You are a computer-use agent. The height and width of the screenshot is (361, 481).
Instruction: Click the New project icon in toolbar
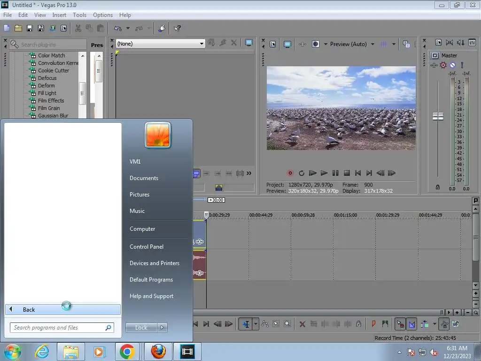[7, 29]
